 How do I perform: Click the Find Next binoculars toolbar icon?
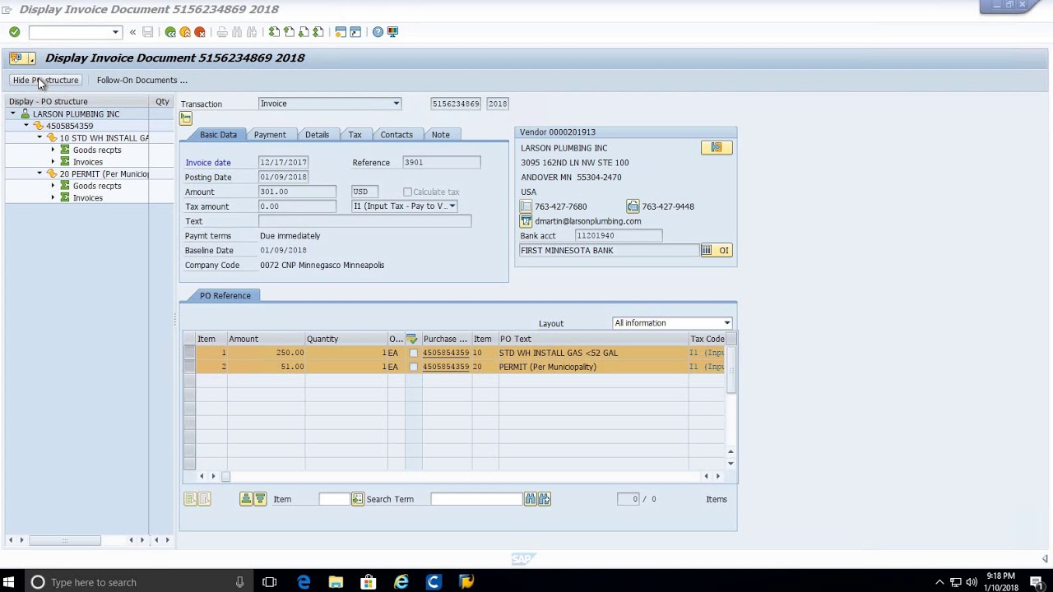click(252, 32)
